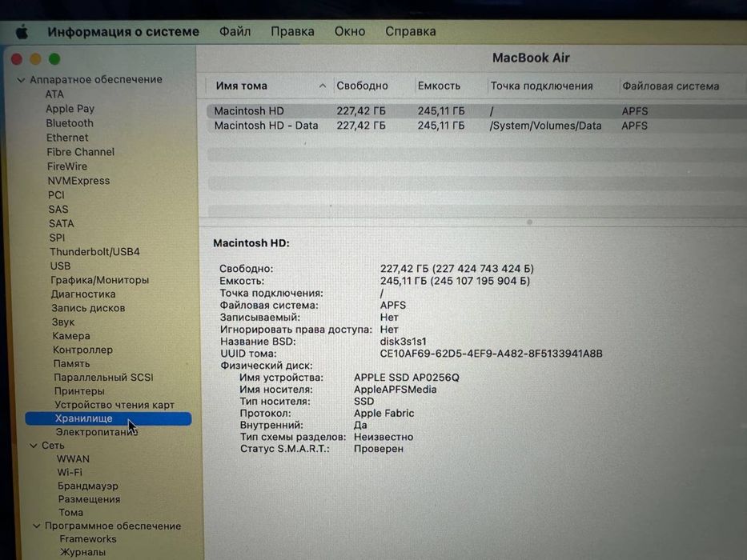
Task: Select the Macintosh HD - Data row
Action: tap(476, 126)
